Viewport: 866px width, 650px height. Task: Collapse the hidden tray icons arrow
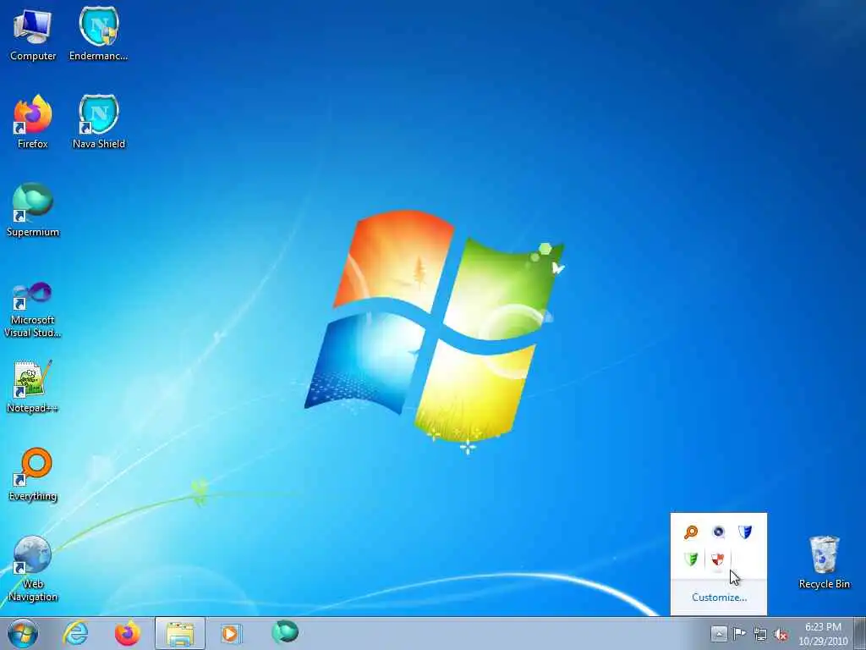click(x=719, y=633)
